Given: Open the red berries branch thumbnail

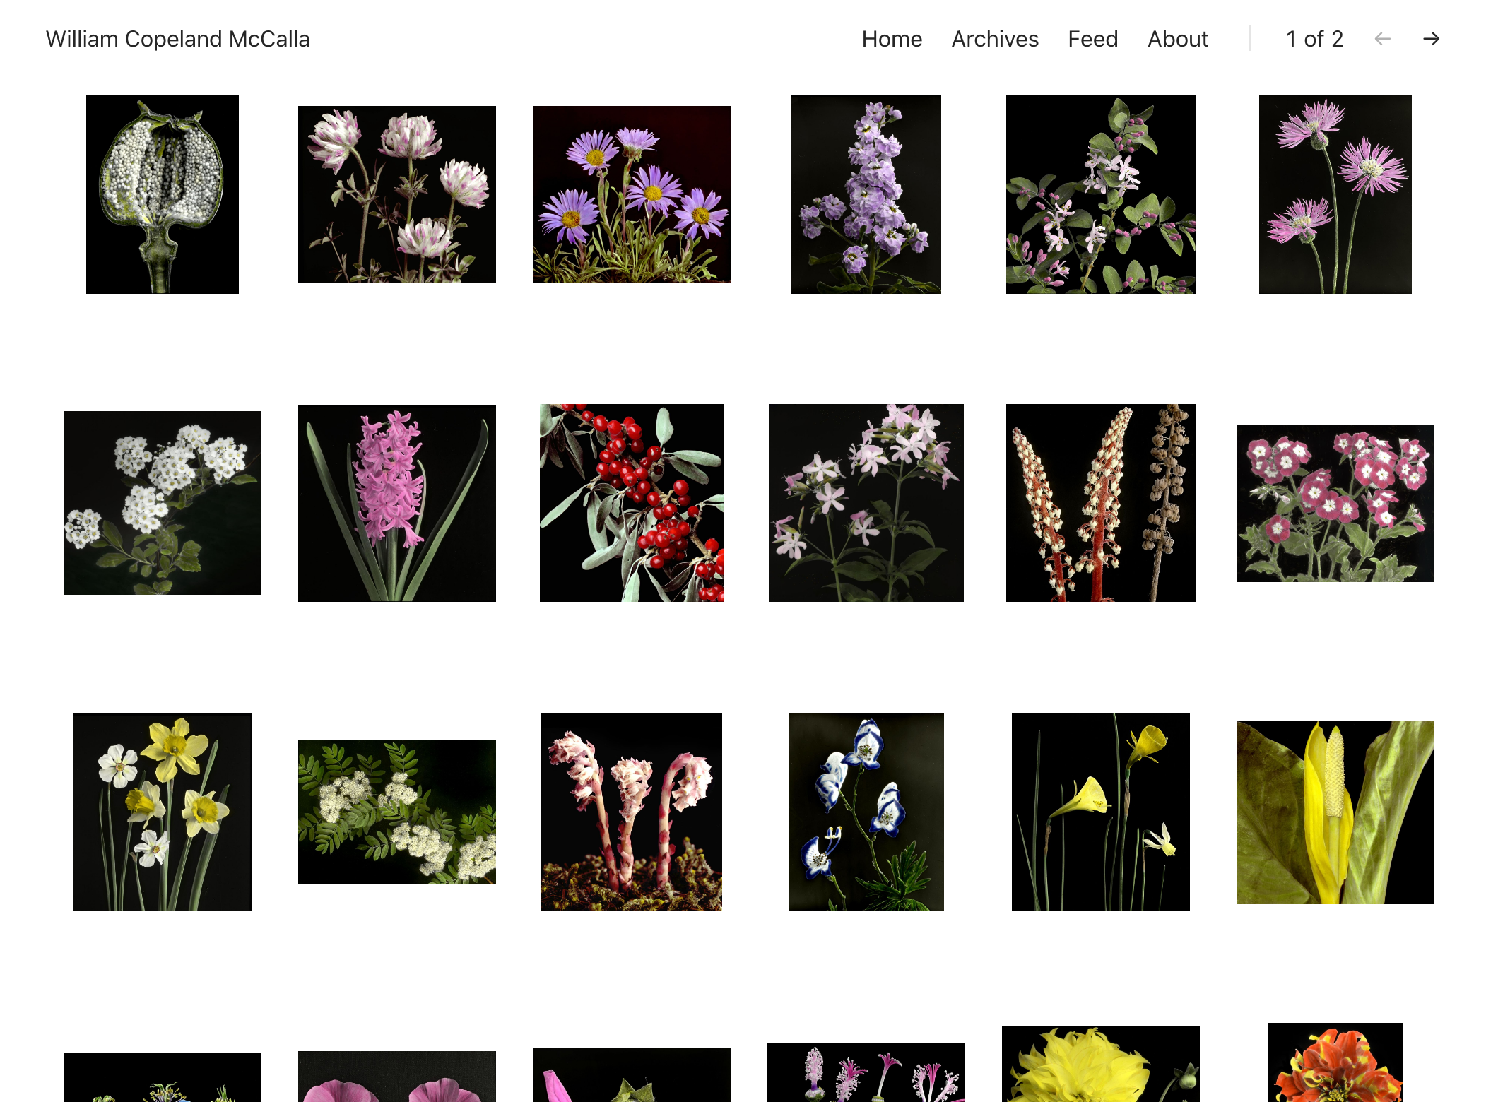Looking at the screenshot, I should [x=632, y=503].
